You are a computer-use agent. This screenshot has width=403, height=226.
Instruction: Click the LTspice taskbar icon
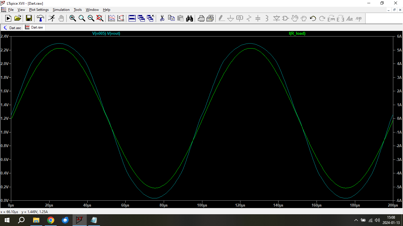[80, 220]
